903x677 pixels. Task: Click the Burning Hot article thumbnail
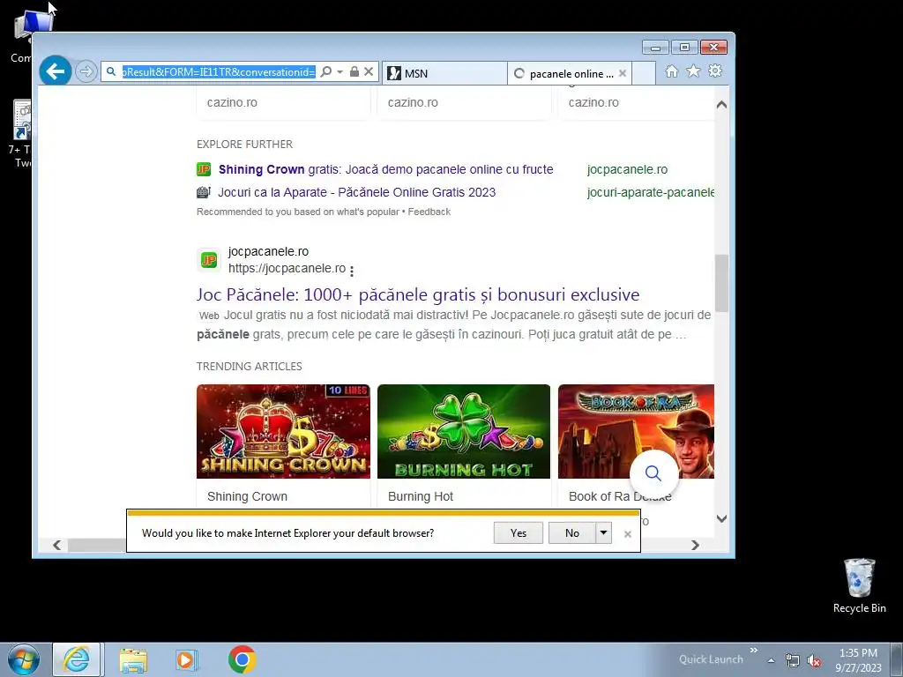464,431
